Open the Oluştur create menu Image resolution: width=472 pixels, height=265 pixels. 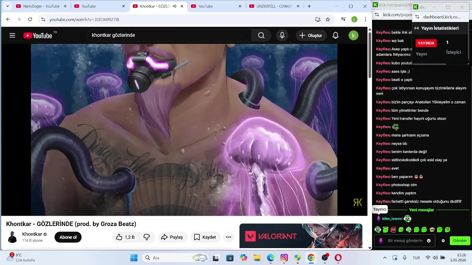(311, 35)
